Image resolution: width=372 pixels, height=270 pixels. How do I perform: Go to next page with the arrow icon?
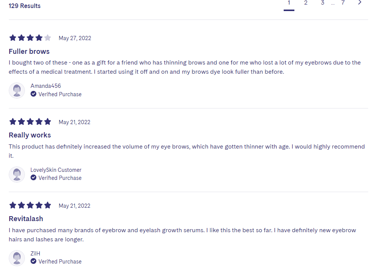point(360,3)
